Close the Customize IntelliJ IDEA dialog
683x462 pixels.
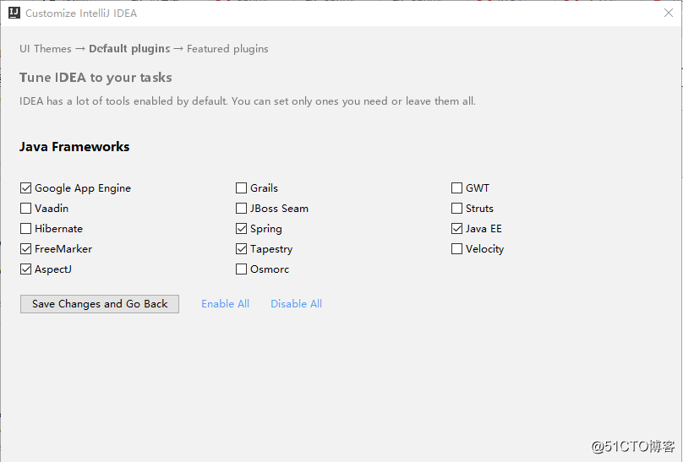pos(668,13)
